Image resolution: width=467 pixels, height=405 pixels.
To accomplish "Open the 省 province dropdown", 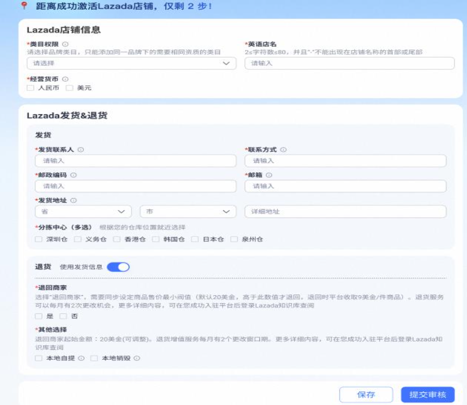I will click(x=83, y=212).
